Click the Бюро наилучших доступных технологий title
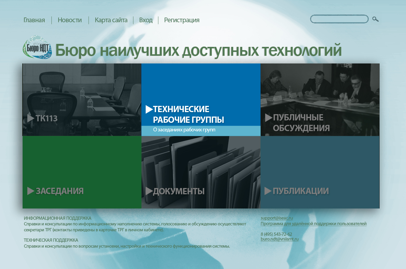 click(x=199, y=50)
